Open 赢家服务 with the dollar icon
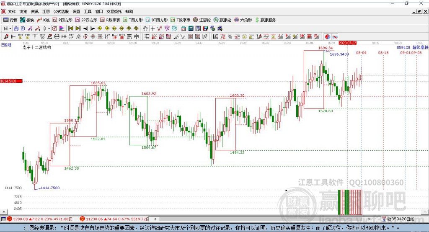The height and width of the screenshot is (232, 429). click(265, 20)
